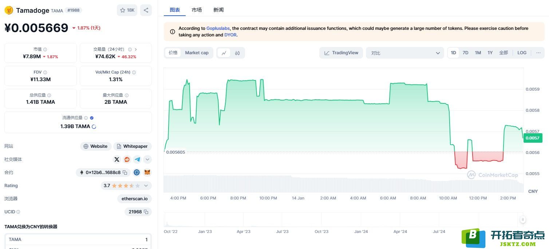Set chart range to 7D
The image size is (549, 249).
coord(465,53)
